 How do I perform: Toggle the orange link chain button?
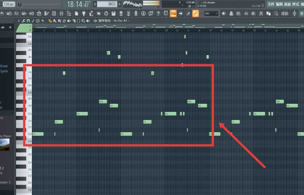[195, 13]
